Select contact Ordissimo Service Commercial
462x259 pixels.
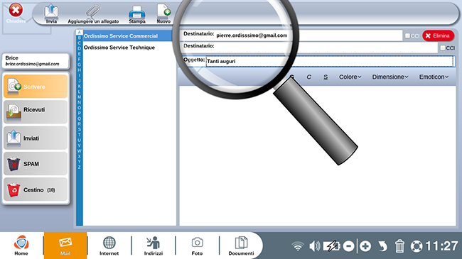point(127,36)
